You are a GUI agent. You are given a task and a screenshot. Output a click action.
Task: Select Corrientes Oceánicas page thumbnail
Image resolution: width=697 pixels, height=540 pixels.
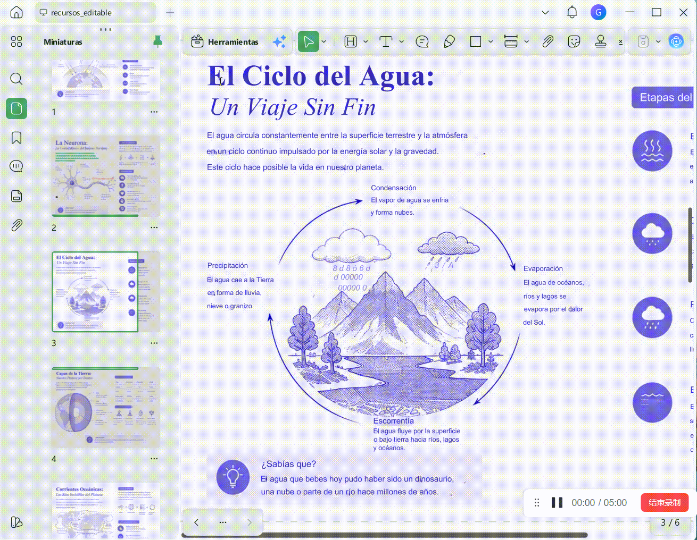pyautogui.click(x=106, y=511)
